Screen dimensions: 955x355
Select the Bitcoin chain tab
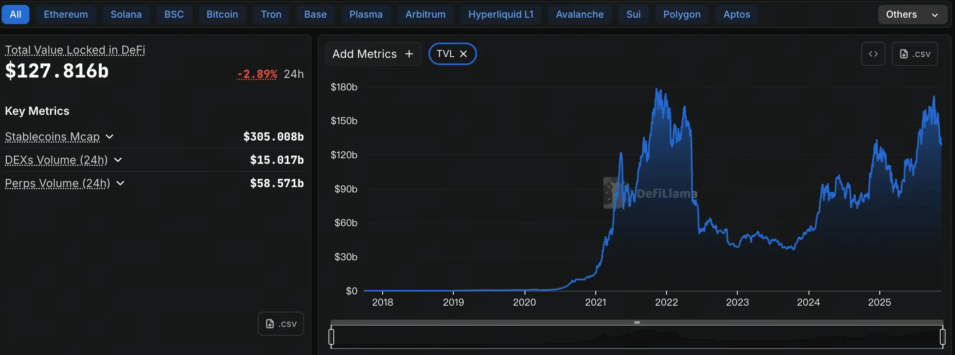(222, 14)
